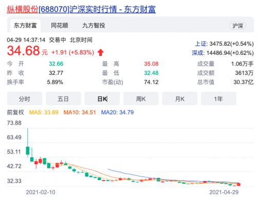
Task: Click the 成交量 label
Action: point(206,64)
